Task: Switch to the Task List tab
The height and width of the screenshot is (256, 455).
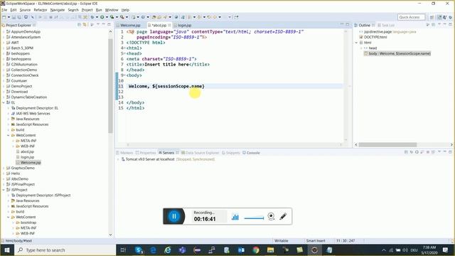Action: click(386, 26)
